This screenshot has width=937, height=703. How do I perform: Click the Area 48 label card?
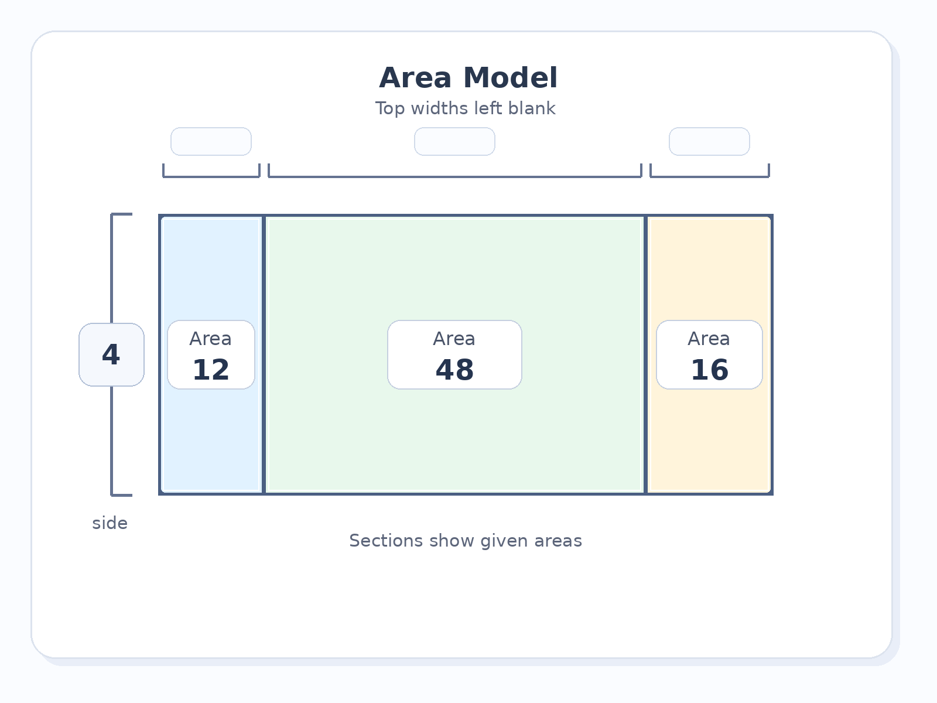click(x=454, y=354)
